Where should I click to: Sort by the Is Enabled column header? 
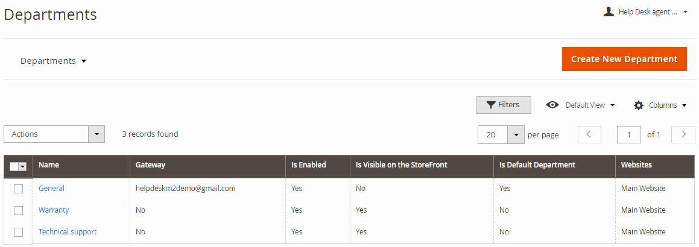308,164
